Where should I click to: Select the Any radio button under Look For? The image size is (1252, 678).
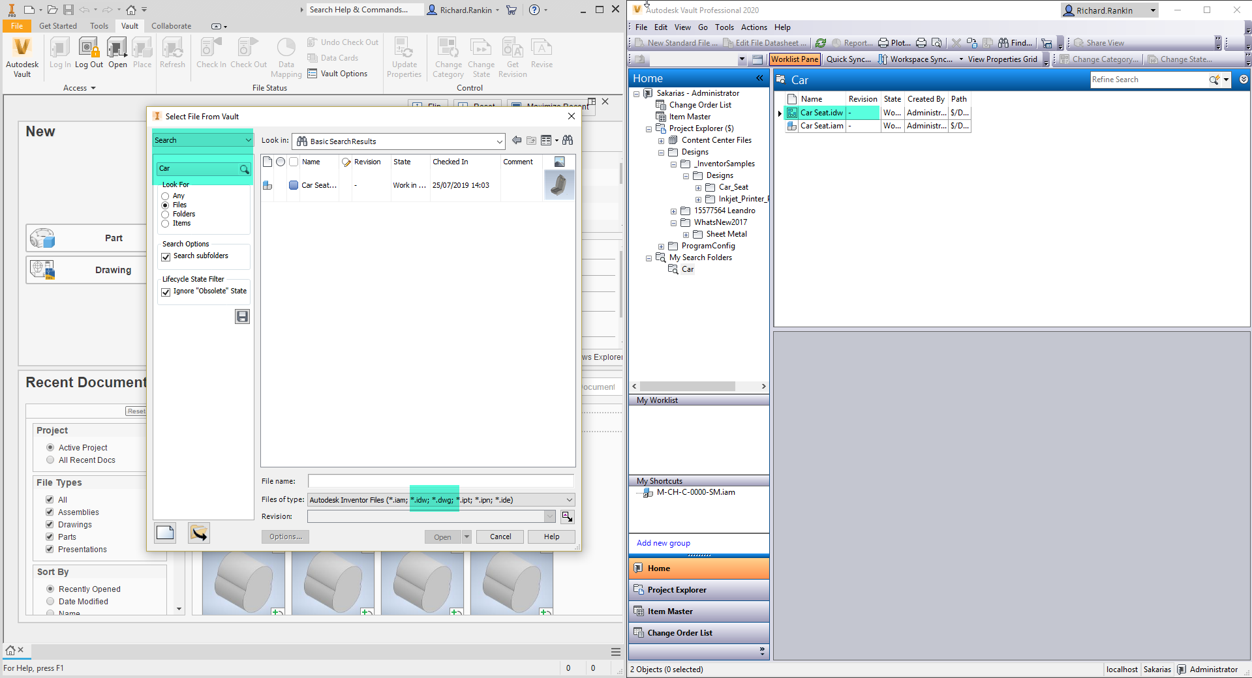[x=165, y=196]
